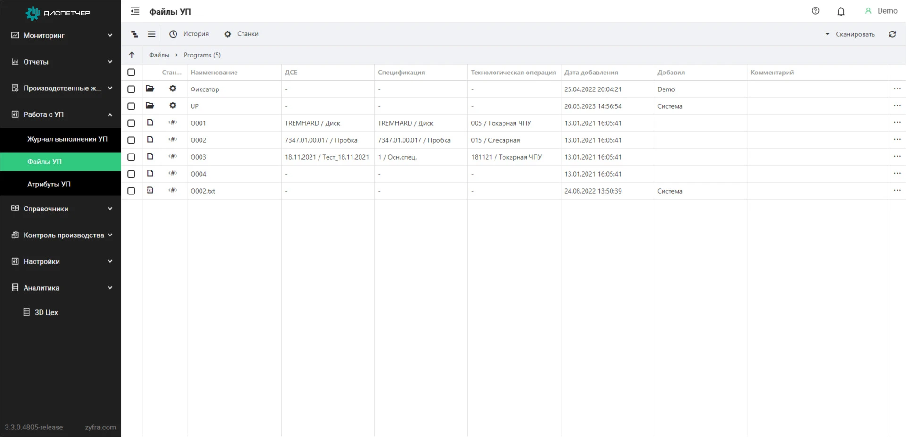Select the checkbox for O002.txt
Image resolution: width=906 pixels, height=437 pixels.
click(131, 191)
